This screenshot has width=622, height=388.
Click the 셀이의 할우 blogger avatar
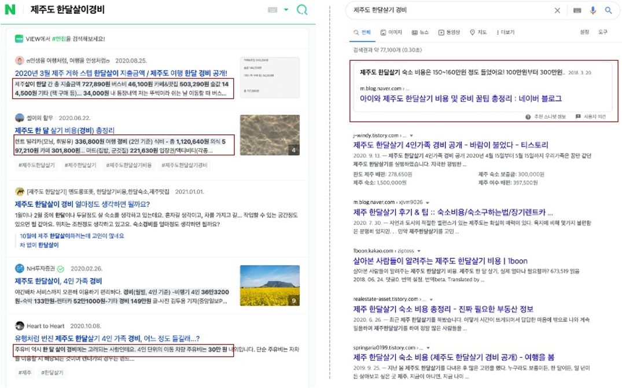[x=20, y=118]
